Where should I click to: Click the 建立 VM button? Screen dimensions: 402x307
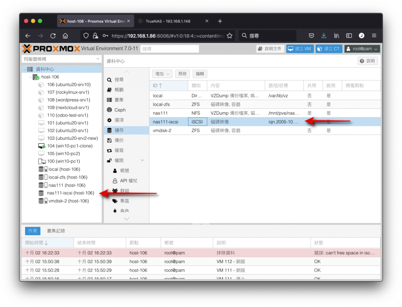(300, 49)
